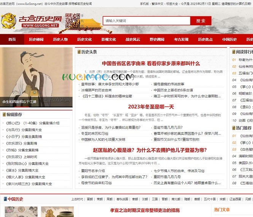The height and width of the screenshot is (217, 253).
Task: Open the 首页 nav tab
Action: click(12, 39)
